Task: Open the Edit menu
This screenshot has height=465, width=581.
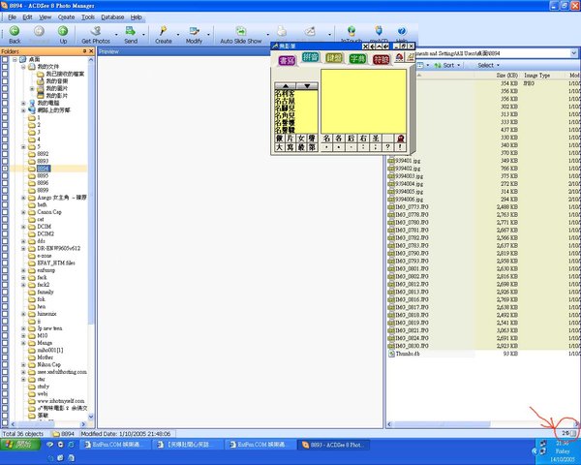Action: pos(27,17)
